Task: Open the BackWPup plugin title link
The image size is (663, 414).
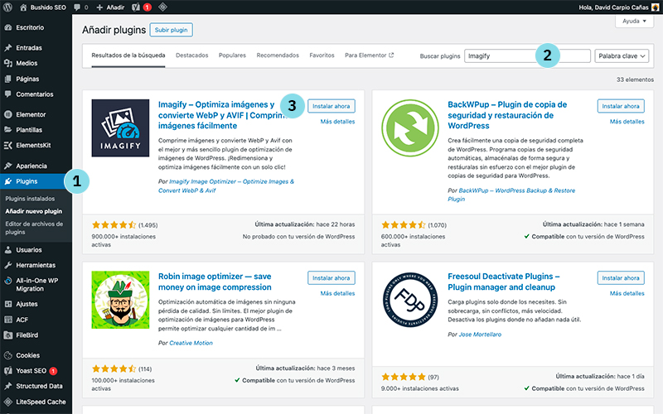Action: pos(507,115)
